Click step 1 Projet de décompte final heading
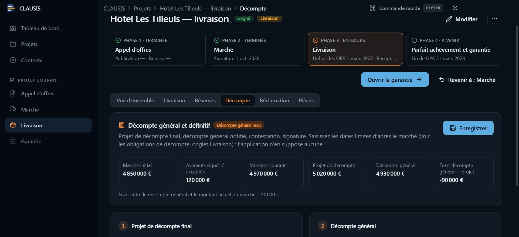519x237 pixels. coord(161,226)
